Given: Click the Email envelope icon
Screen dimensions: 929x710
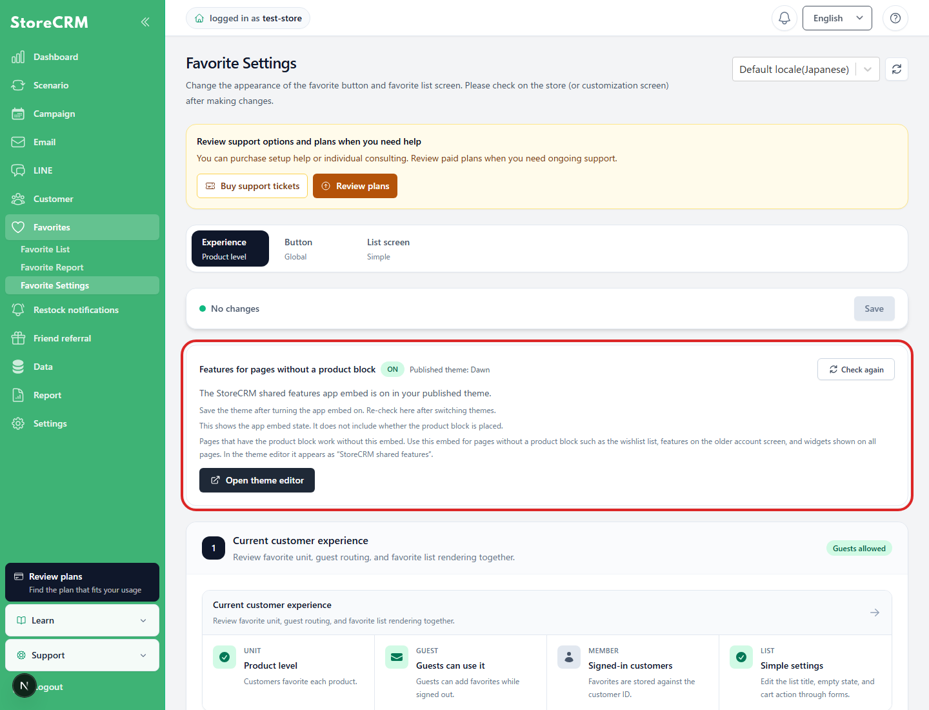Looking at the screenshot, I should click(x=18, y=142).
